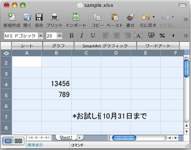Click the split box above vertical scrollbar
This screenshot has width=191, height=150.
coord(186,52)
